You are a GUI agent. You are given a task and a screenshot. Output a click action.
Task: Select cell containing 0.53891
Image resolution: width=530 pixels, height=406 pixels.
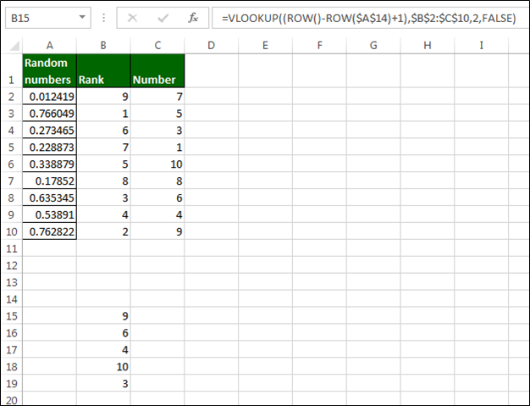[x=50, y=214]
